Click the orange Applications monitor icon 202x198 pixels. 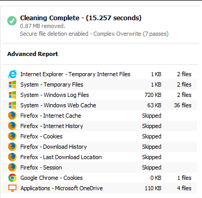[12, 188]
